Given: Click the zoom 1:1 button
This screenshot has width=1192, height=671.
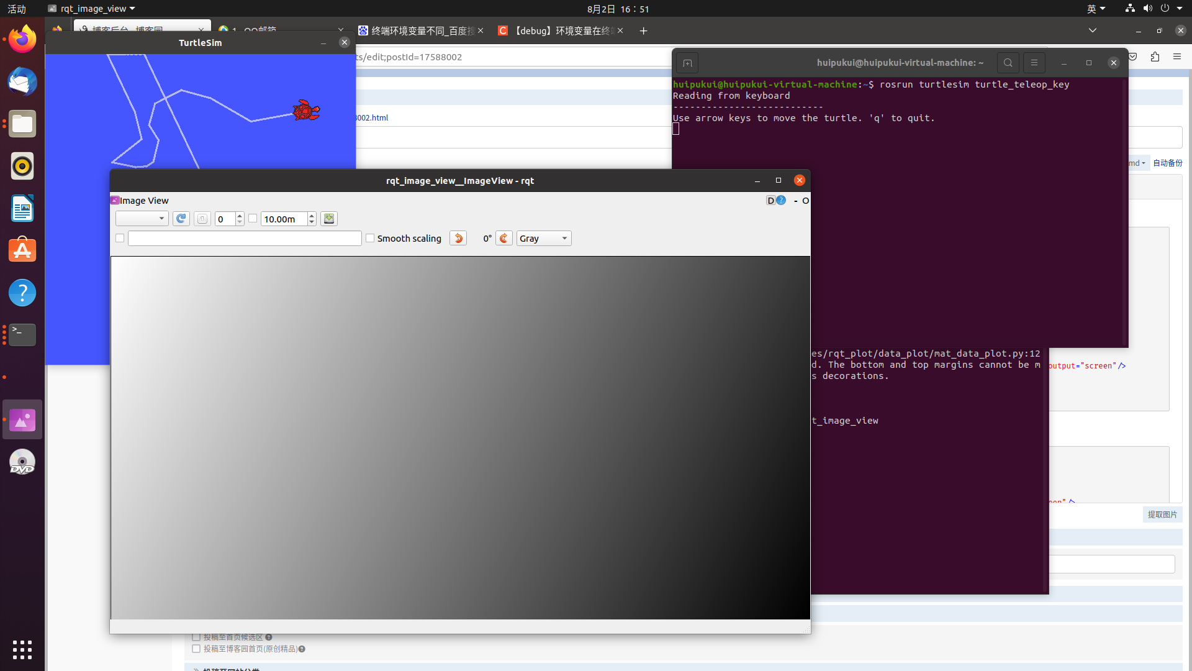Looking at the screenshot, I should tap(202, 219).
